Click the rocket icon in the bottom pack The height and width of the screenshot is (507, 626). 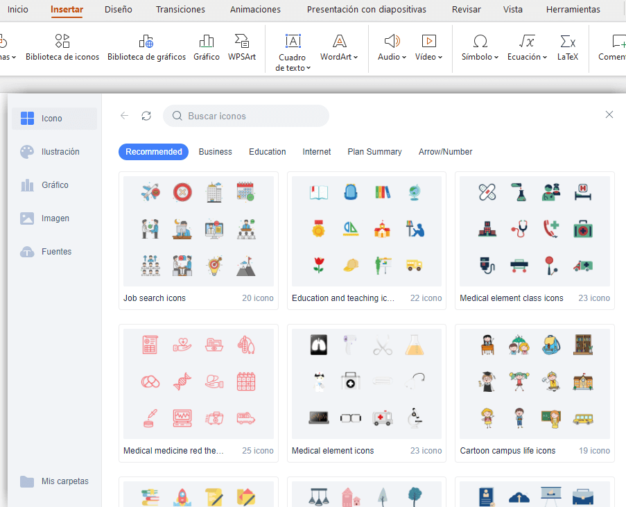point(182,497)
